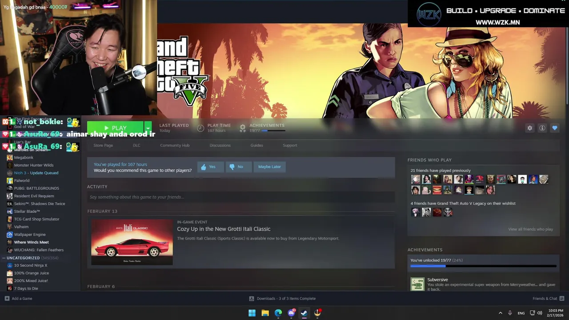The height and width of the screenshot is (320, 569).
Task: Open the Support tab
Action: click(x=290, y=145)
